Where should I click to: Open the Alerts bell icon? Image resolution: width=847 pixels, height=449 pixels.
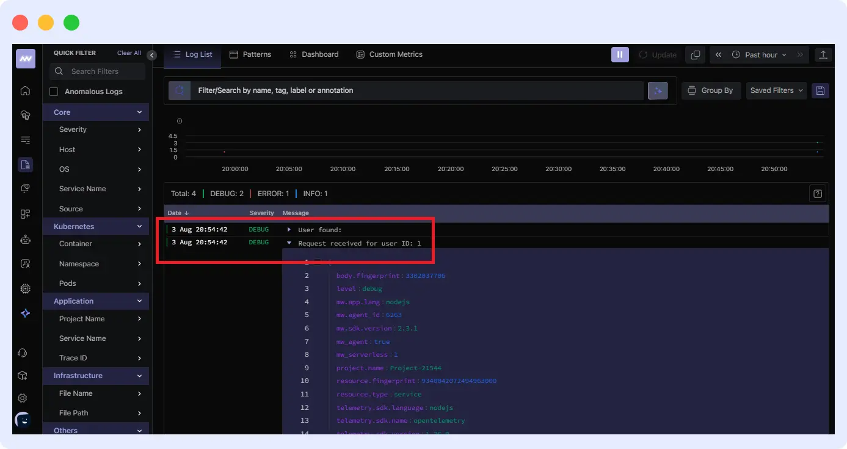[x=25, y=188]
